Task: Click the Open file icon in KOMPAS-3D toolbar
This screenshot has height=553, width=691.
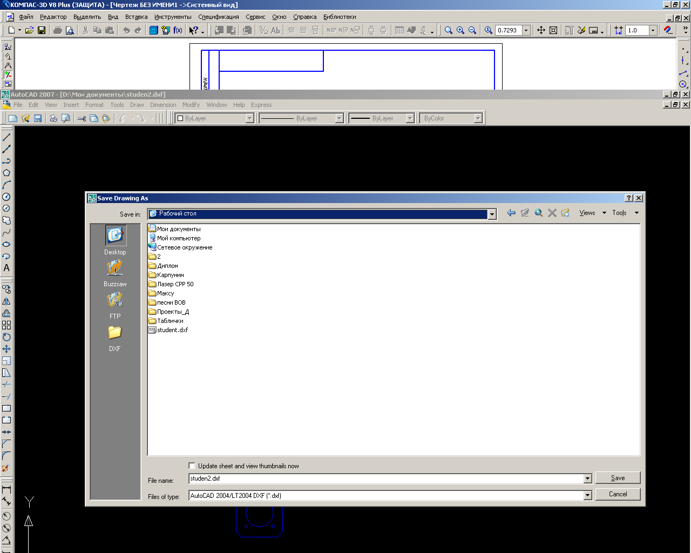Action: pyautogui.click(x=29, y=30)
